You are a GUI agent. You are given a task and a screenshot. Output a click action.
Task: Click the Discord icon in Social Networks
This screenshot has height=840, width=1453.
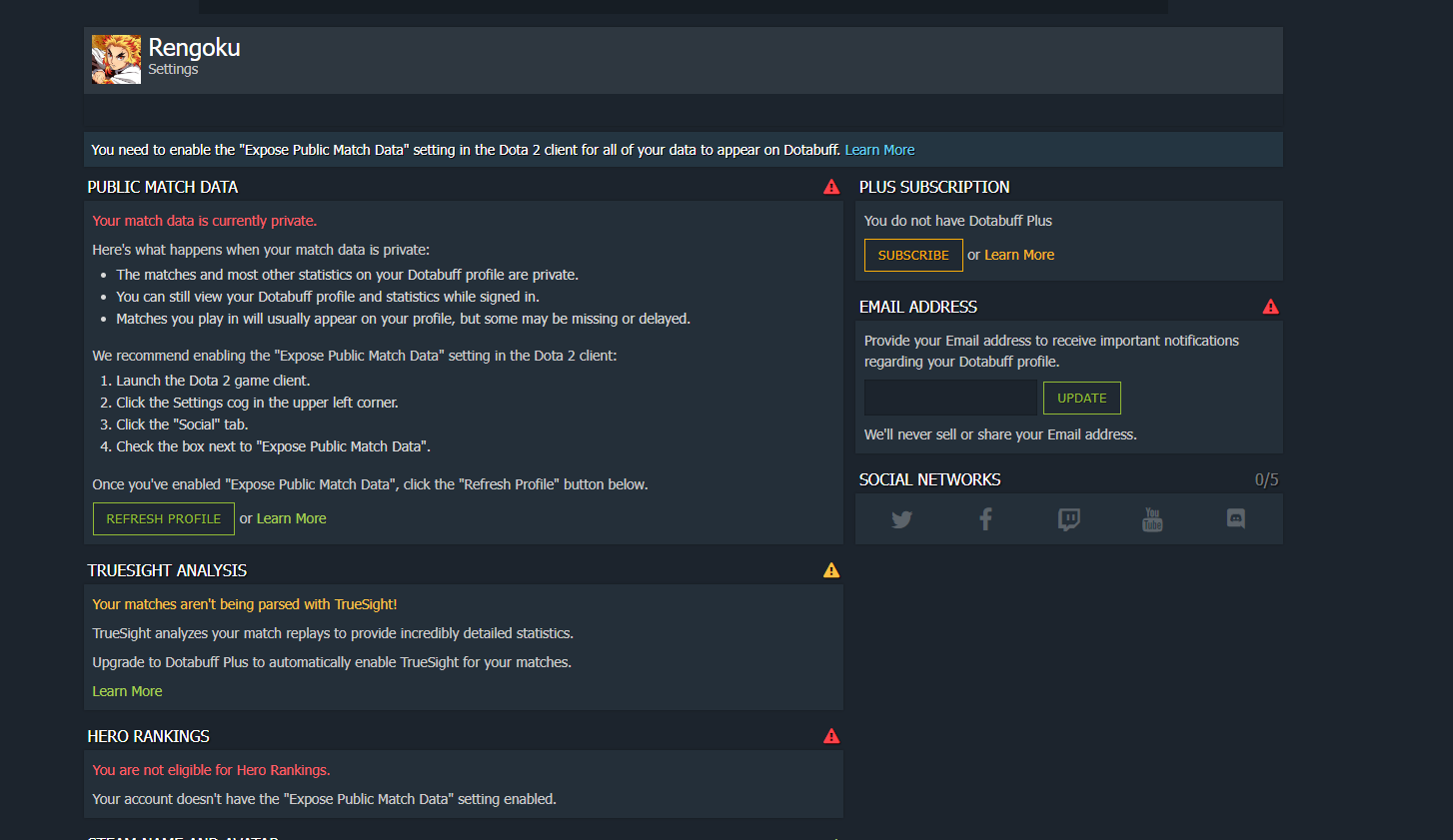(1235, 518)
